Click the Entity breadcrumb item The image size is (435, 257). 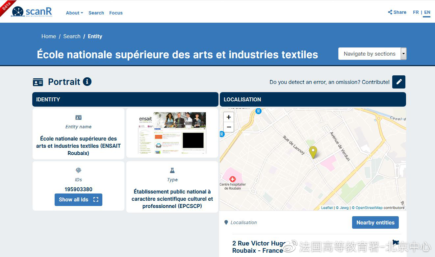(95, 36)
